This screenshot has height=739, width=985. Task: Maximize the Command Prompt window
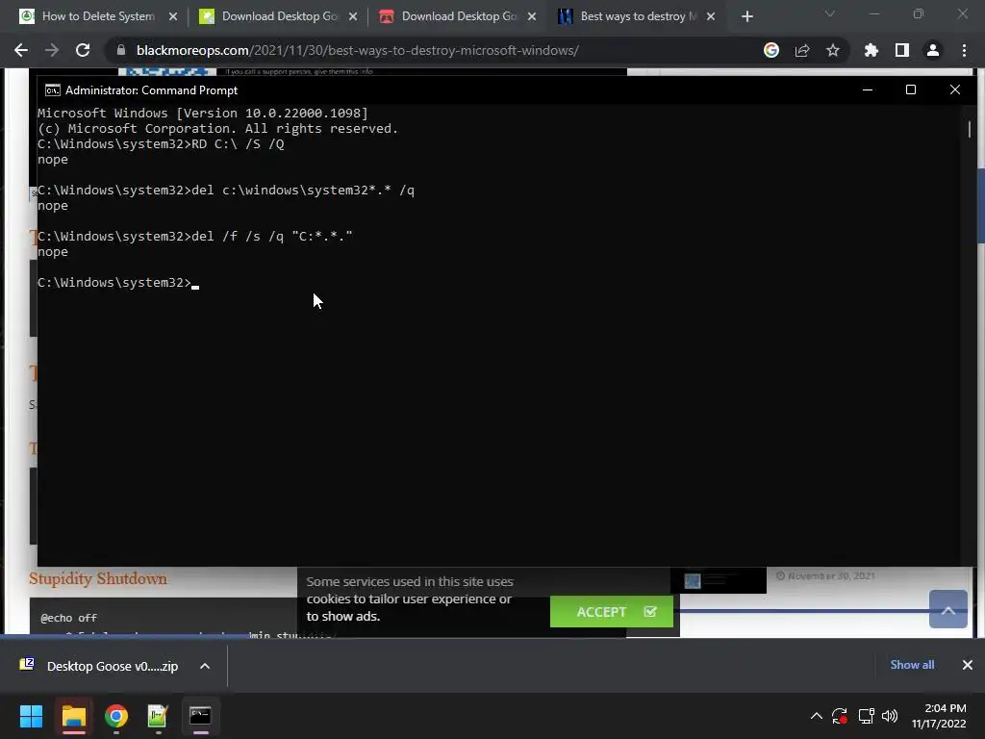coord(911,89)
